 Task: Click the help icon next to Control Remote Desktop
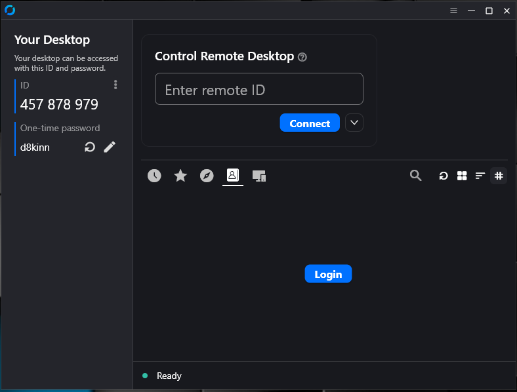[x=302, y=57]
